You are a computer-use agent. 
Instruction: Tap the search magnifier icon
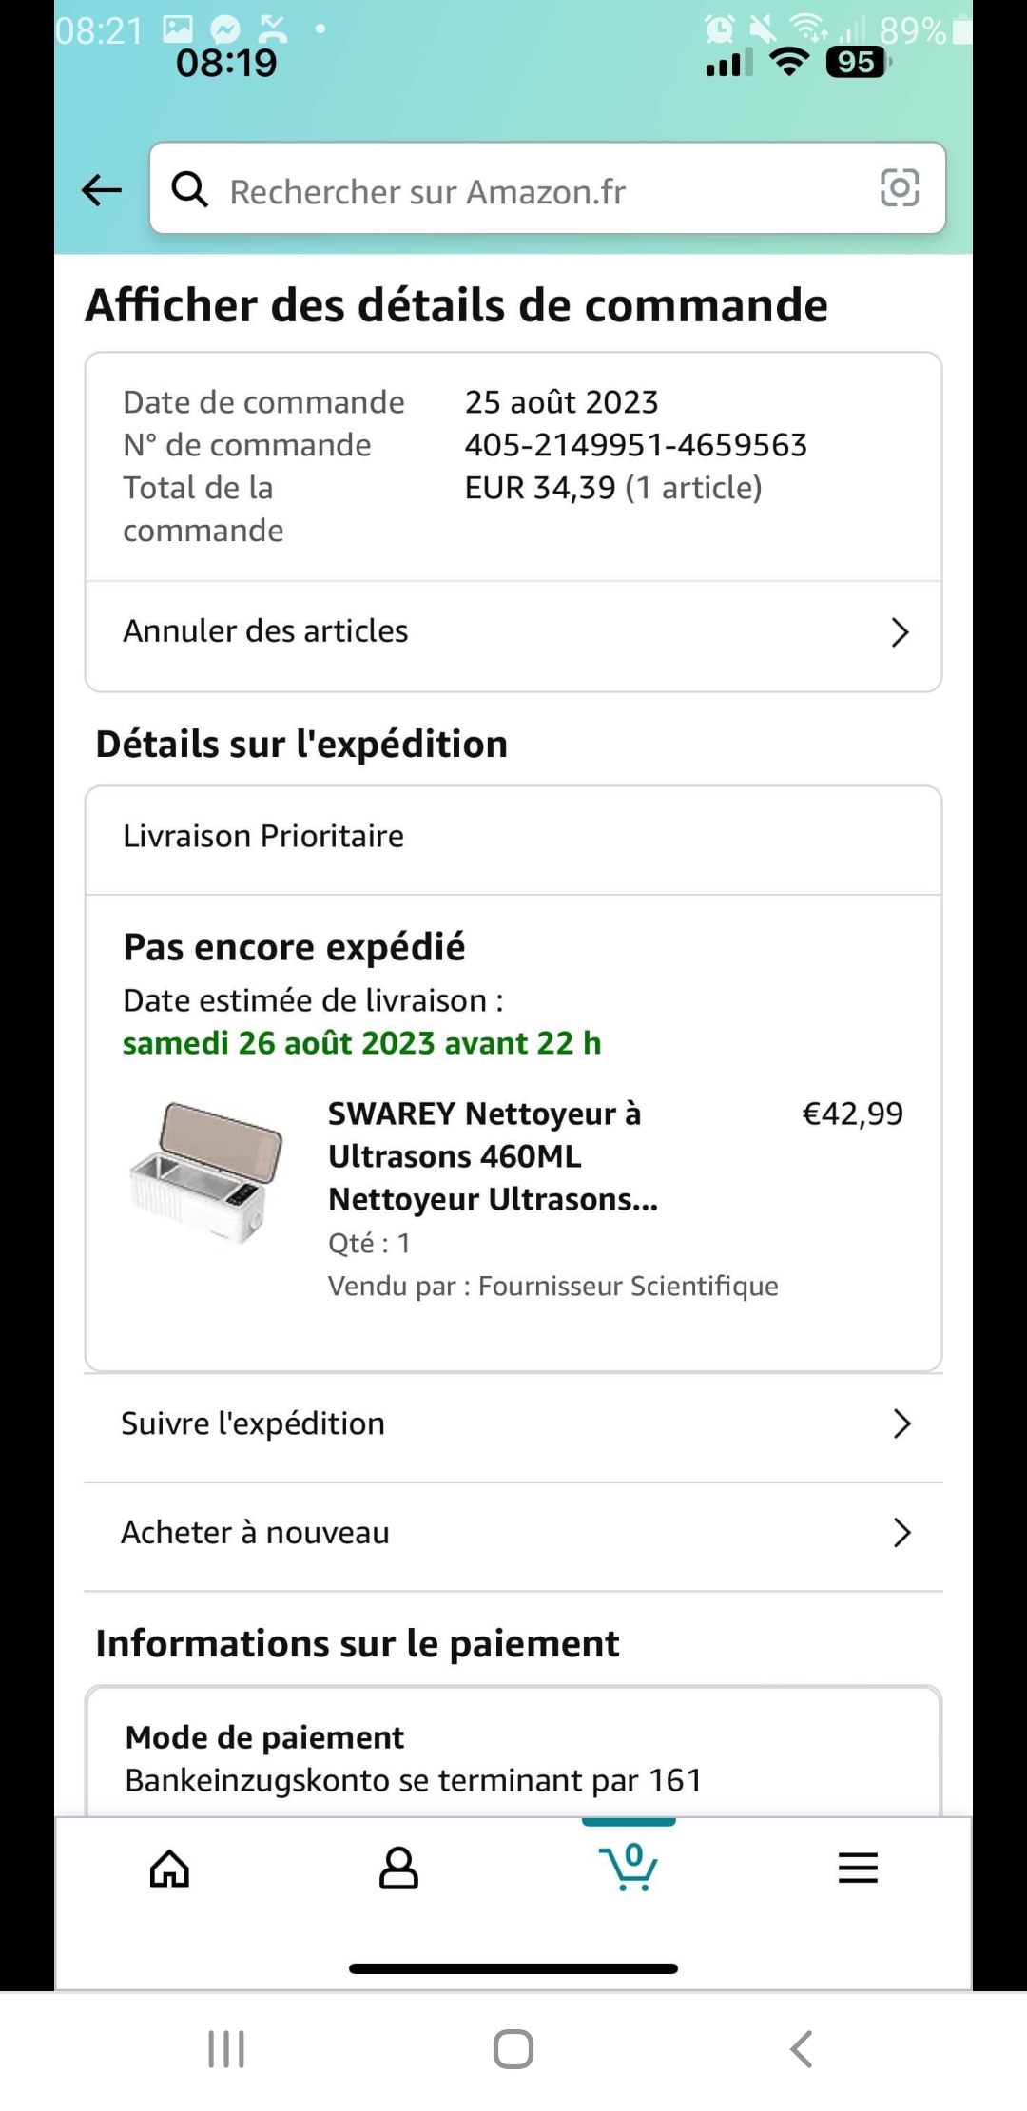click(189, 190)
